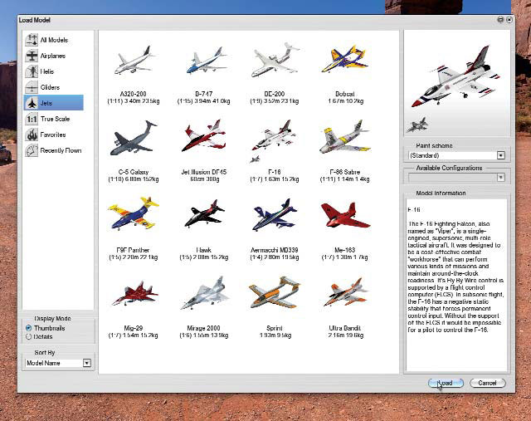Pick the Bobcat jet thumbnail

(x=345, y=59)
